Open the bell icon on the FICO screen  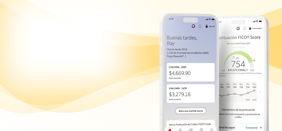click(x=244, y=28)
